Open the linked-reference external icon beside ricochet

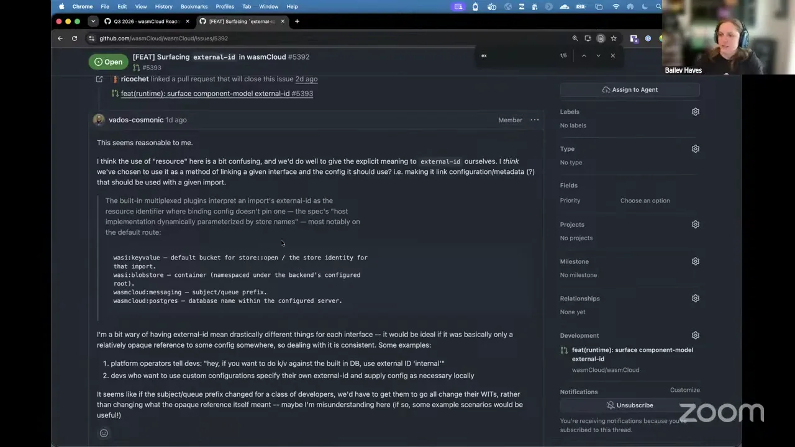coord(99,79)
